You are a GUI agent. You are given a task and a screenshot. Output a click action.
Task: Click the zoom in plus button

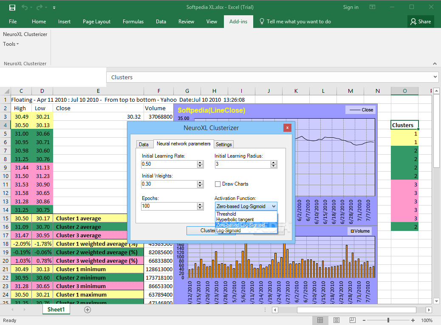[413, 320]
